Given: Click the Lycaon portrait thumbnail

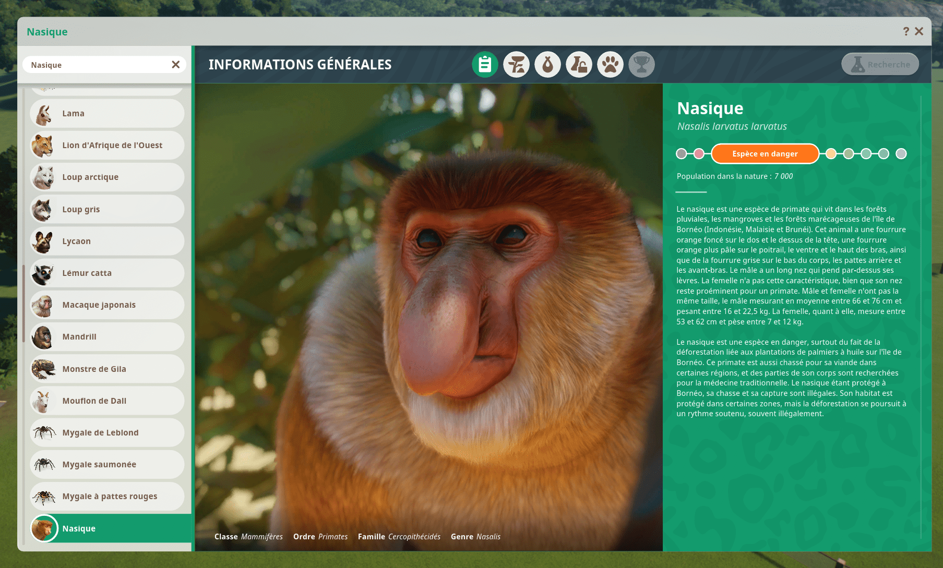Looking at the screenshot, I should pyautogui.click(x=44, y=241).
